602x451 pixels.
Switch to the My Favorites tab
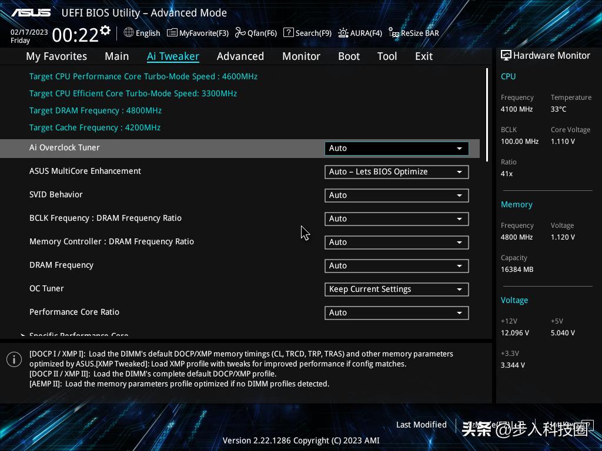coord(56,56)
